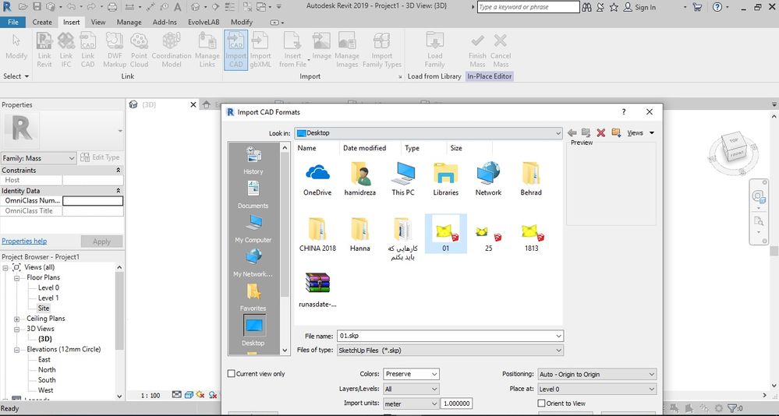Switch to the Create ribbon tab
This screenshot has width=779, height=416.
click(42, 22)
